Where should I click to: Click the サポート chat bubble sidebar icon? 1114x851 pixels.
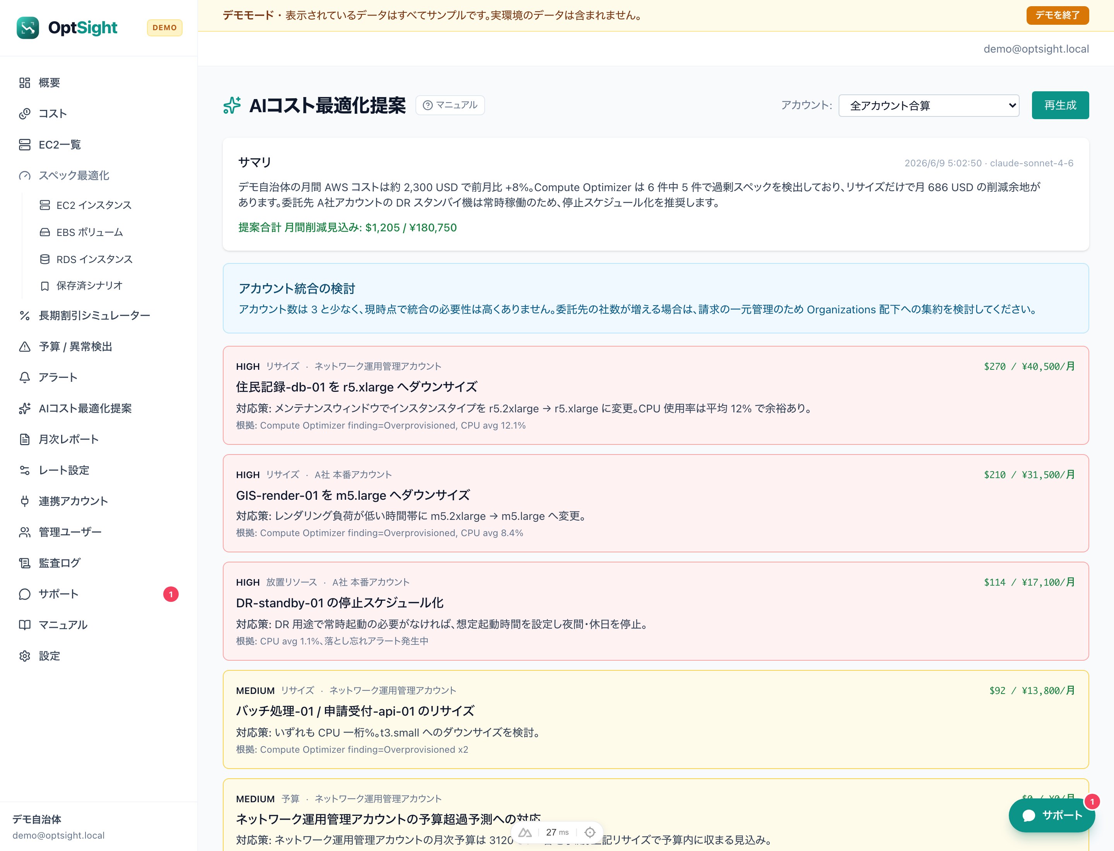[25, 594]
